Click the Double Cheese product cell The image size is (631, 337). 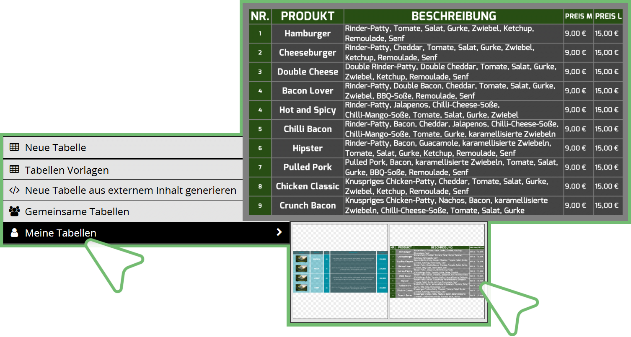point(308,72)
